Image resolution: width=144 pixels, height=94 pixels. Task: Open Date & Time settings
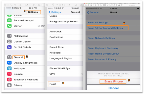click(x=65, y=47)
